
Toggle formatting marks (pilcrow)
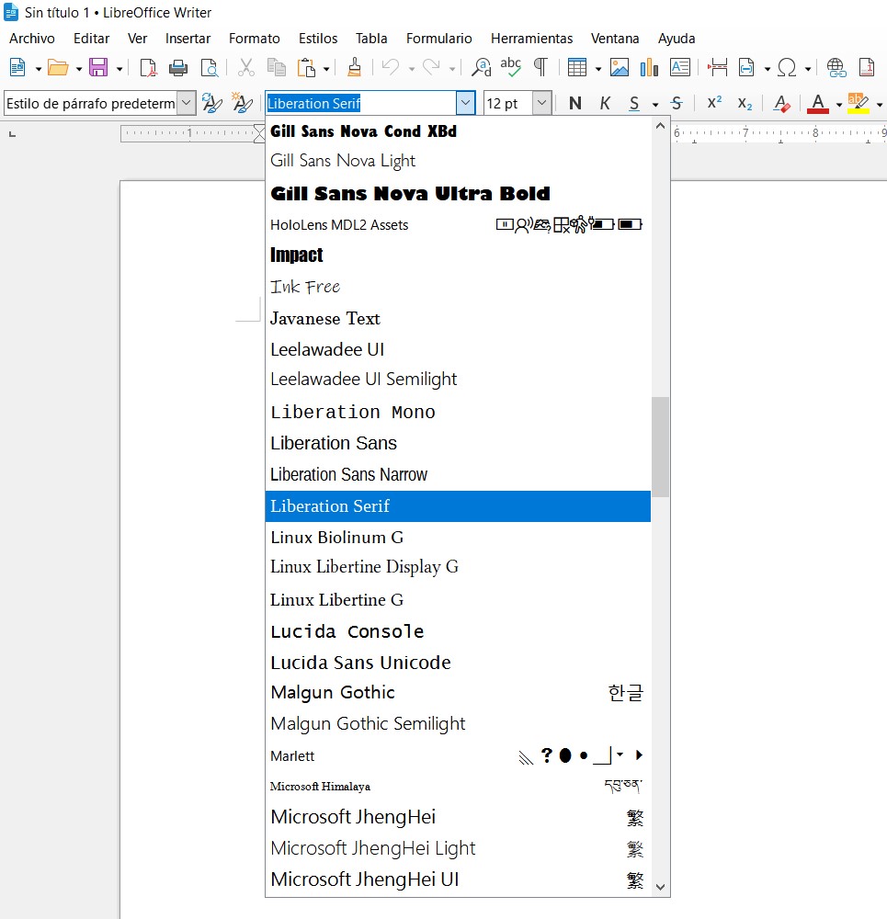[x=540, y=68]
